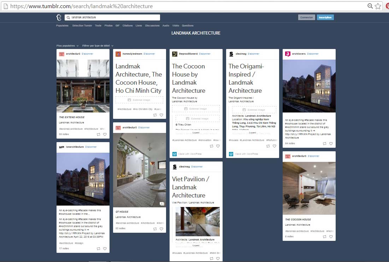Open the #renovation hashtag

tap(205, 140)
